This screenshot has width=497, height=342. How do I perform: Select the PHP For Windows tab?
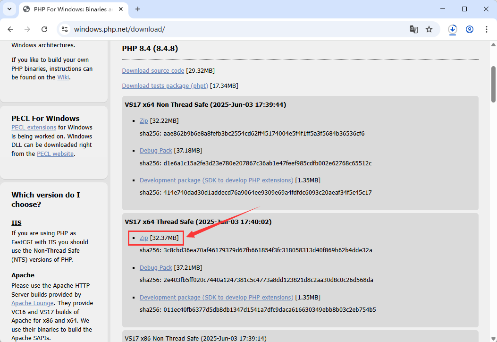[x=74, y=9]
